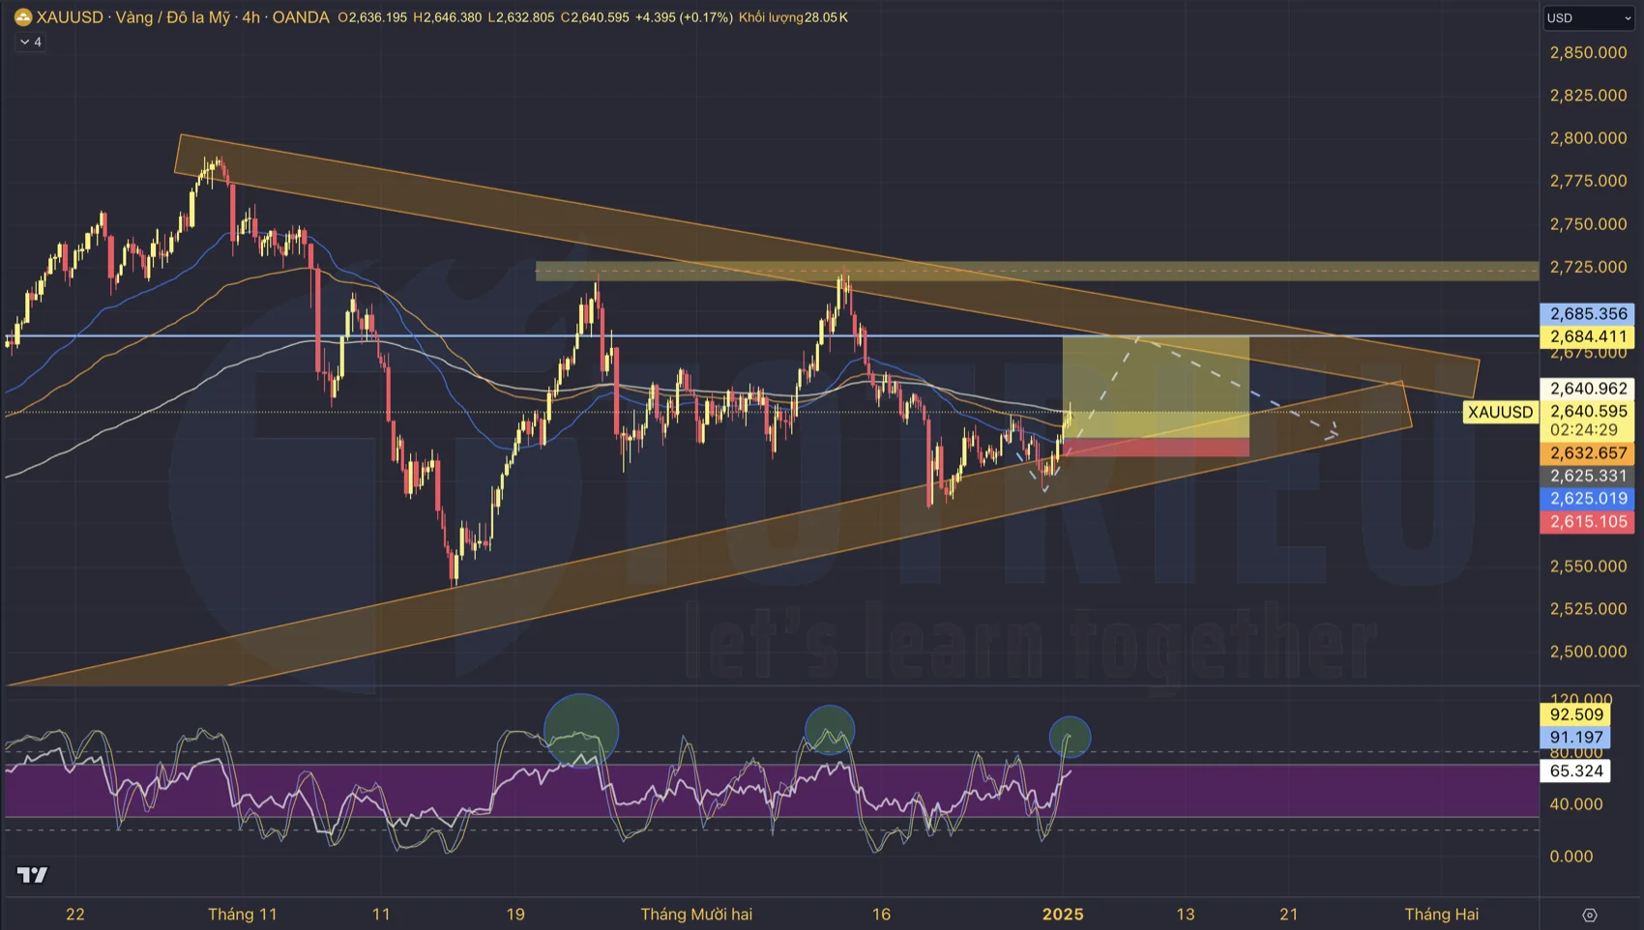Viewport: 1644px width, 930px height.
Task: Click the 2,640.962 white price label
Action: click(x=1588, y=389)
